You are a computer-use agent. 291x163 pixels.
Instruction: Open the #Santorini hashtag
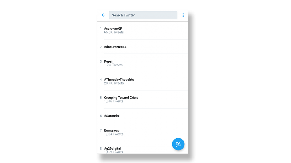pyautogui.click(x=143, y=116)
